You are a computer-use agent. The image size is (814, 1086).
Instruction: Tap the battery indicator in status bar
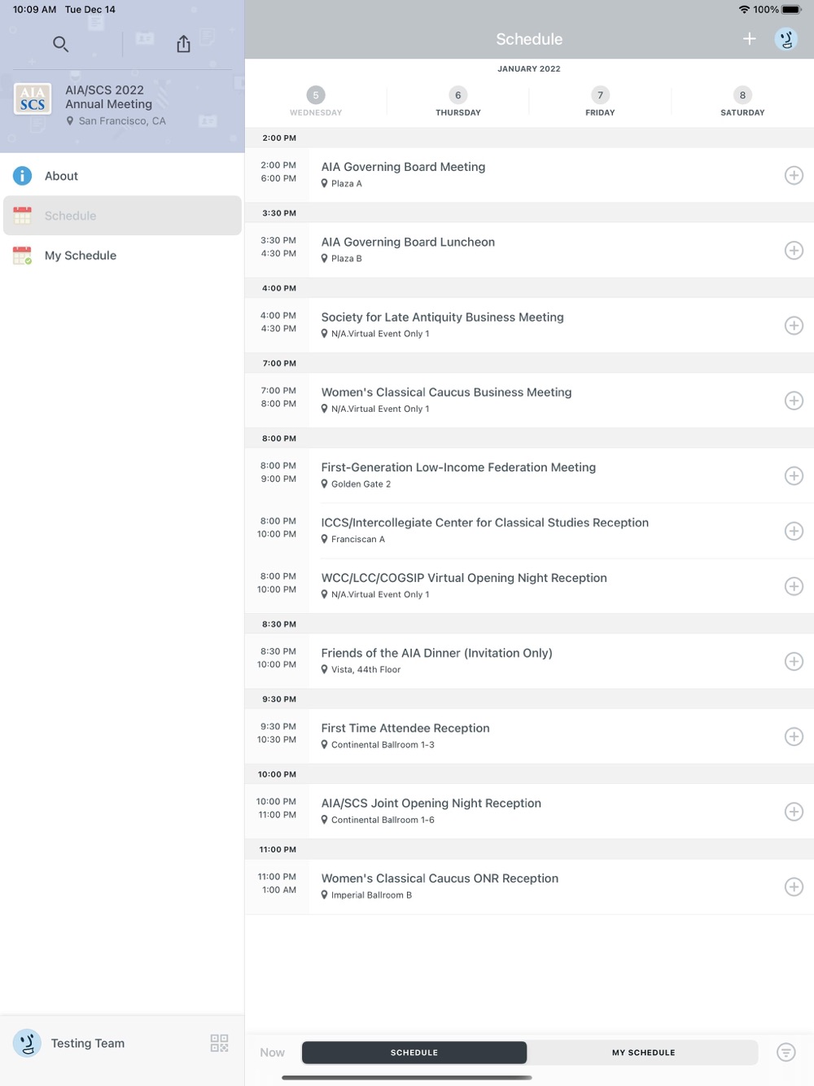(x=792, y=10)
